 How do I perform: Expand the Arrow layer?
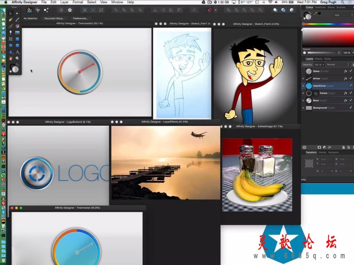click(303, 79)
